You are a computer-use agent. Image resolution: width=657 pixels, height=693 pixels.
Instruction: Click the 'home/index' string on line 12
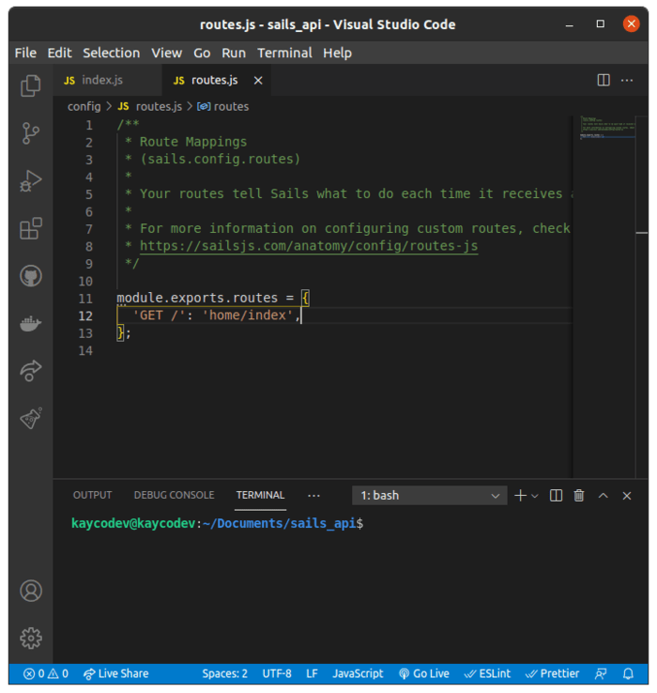click(x=248, y=316)
